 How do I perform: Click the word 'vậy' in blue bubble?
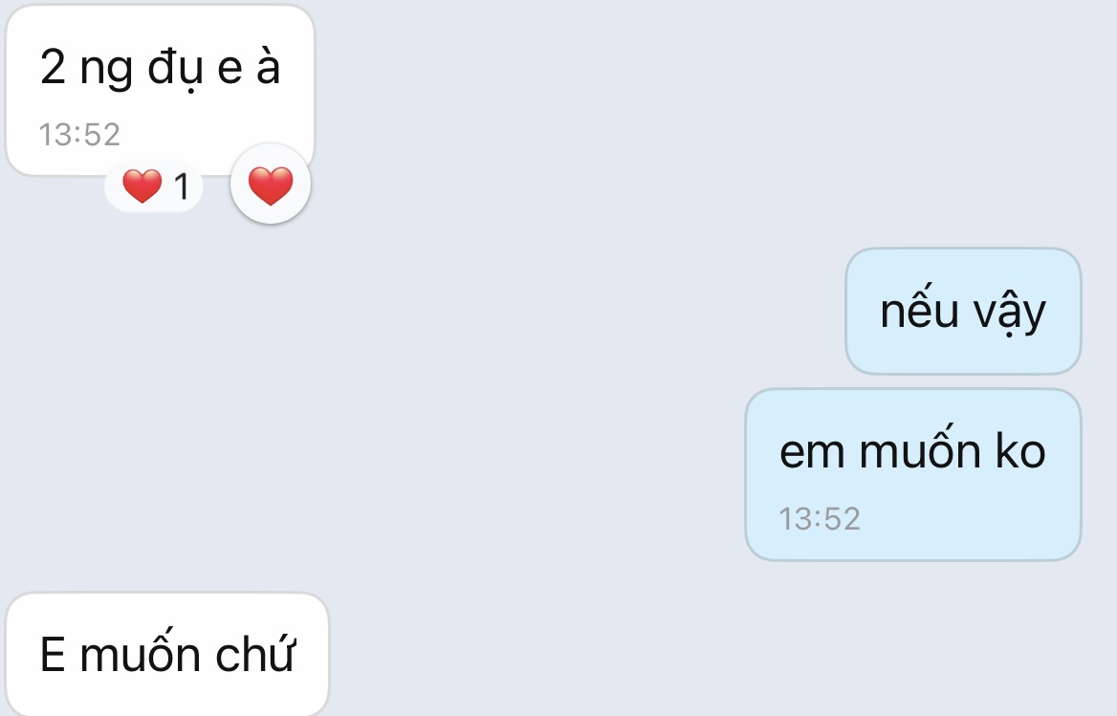click(x=1010, y=314)
